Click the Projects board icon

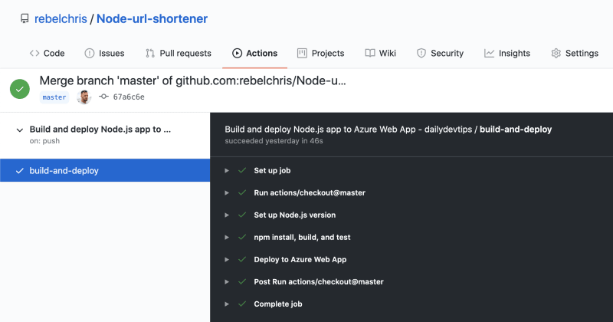(302, 53)
